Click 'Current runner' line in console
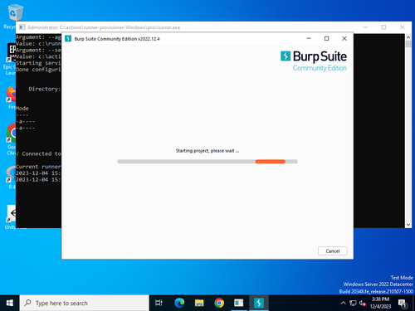The image size is (415, 311). pyautogui.click(x=38, y=167)
